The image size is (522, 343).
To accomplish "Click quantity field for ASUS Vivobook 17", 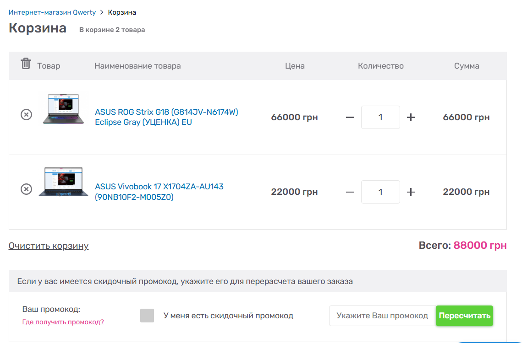I will (380, 192).
